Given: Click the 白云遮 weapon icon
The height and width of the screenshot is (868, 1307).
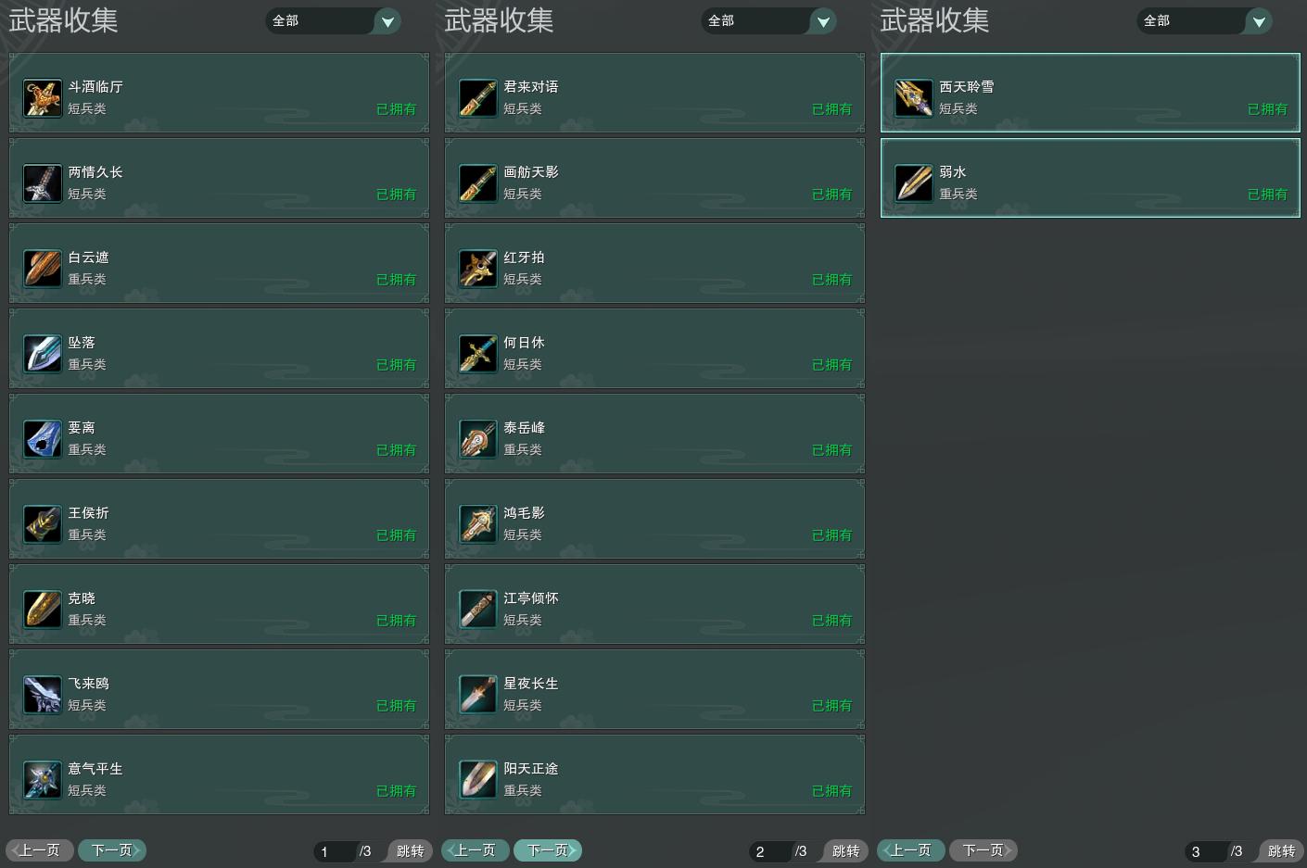Looking at the screenshot, I should pos(43,269).
